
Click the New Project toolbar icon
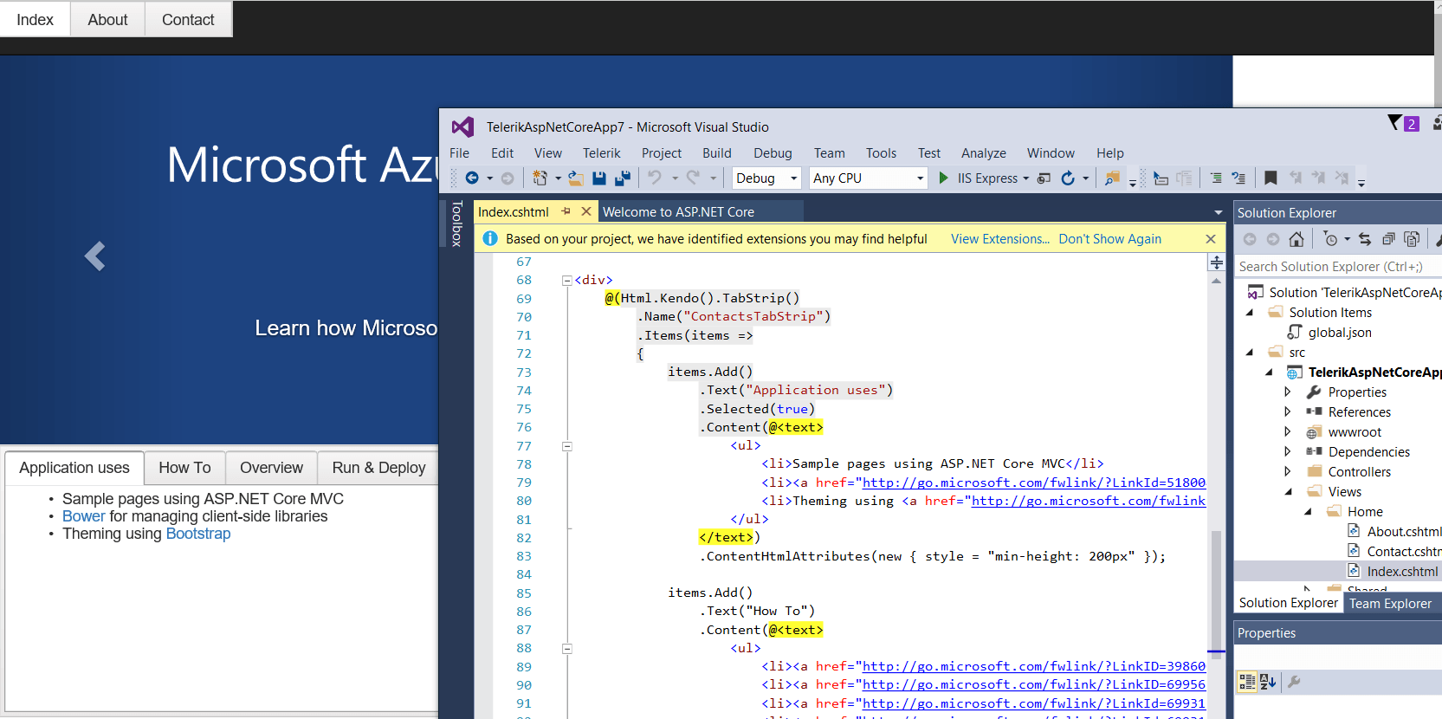pos(540,178)
